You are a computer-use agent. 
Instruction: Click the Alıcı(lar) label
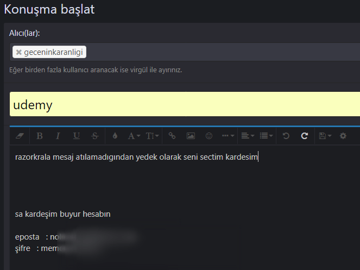(x=24, y=33)
